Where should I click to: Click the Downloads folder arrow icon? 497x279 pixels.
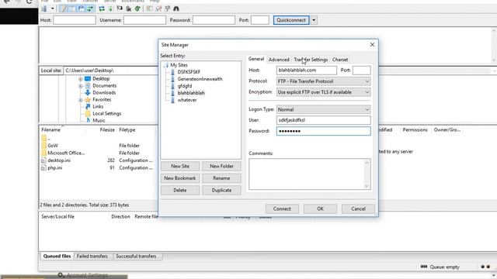click(88, 92)
